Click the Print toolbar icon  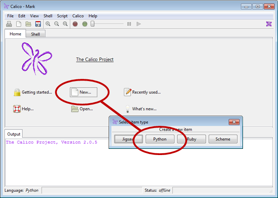(x=9, y=24)
